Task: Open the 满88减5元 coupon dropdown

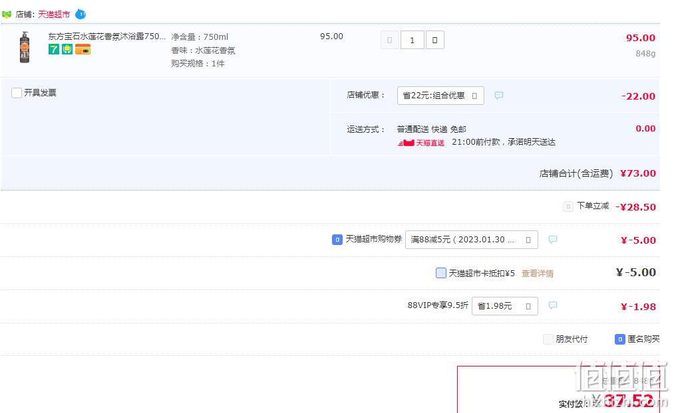Action: (472, 240)
